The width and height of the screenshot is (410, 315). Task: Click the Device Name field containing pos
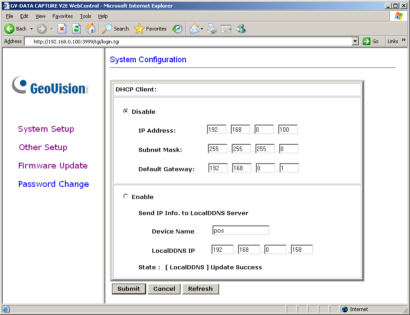[241, 230]
